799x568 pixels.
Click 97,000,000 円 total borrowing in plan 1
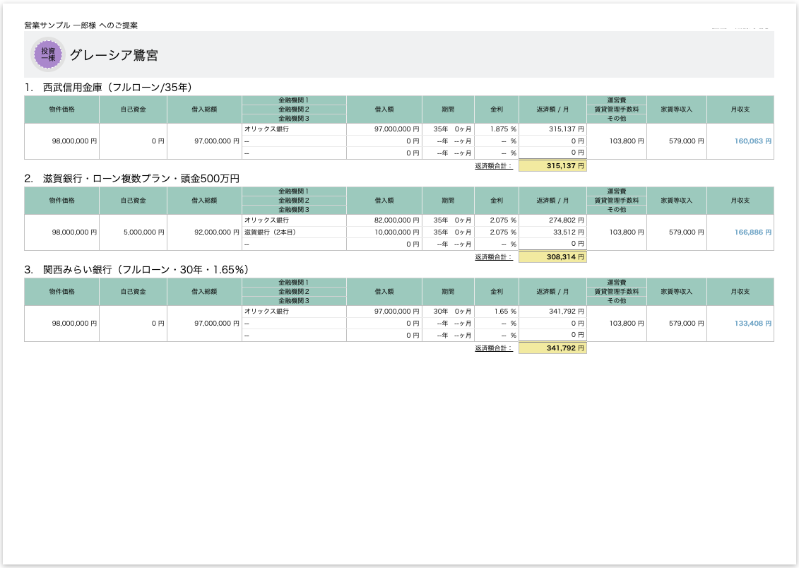tap(204, 141)
